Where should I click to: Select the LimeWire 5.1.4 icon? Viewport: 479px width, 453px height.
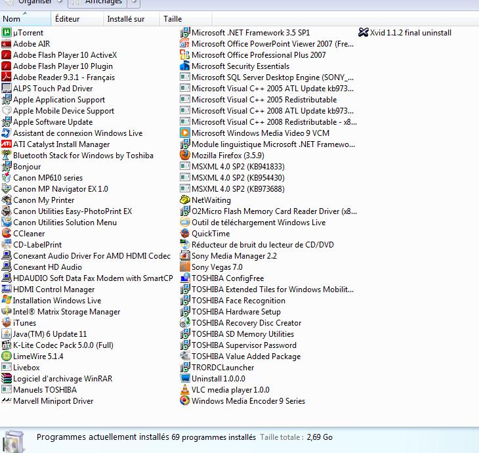click(7, 356)
